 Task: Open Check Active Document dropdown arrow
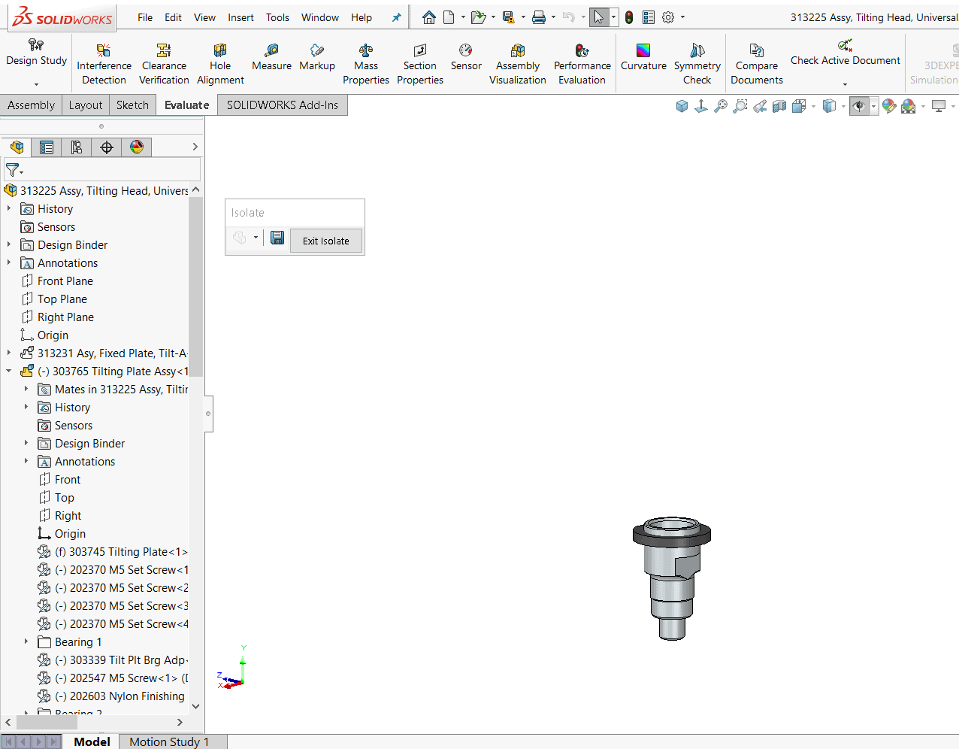(x=845, y=84)
